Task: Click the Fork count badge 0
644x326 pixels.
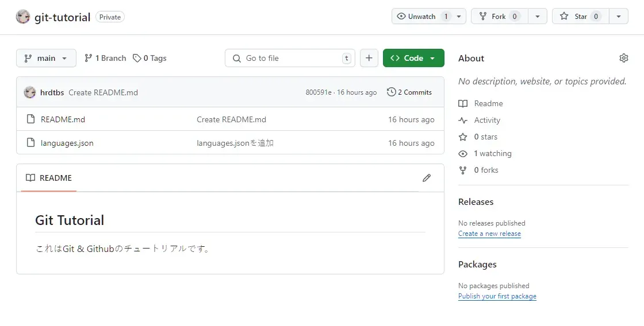Action: click(x=514, y=17)
